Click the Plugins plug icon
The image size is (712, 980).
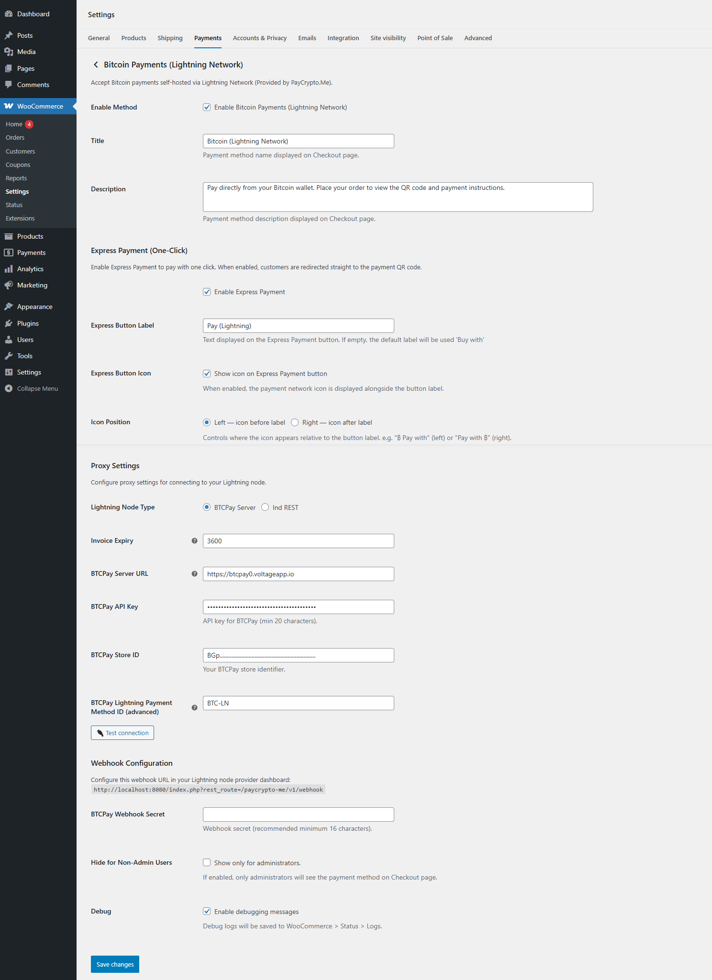(x=9, y=323)
